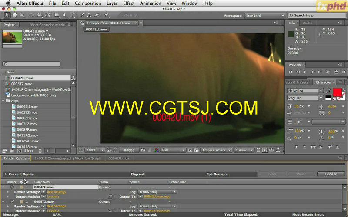Toggle audio mute in Preview panel
Viewport: 348px width, 217px height.
tap(328, 72)
